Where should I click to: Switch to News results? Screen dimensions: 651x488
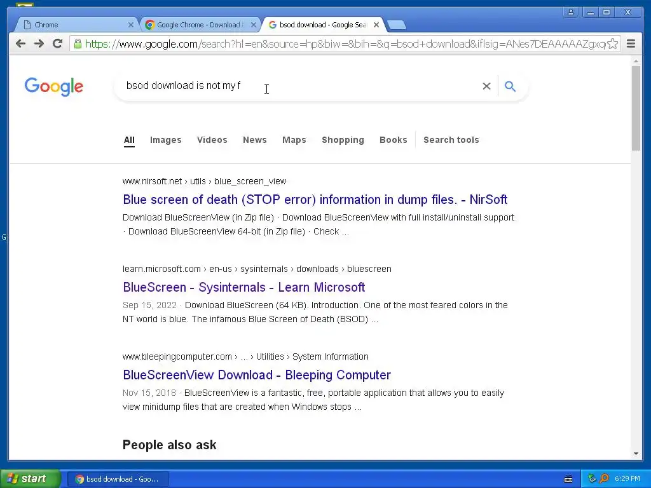255,140
